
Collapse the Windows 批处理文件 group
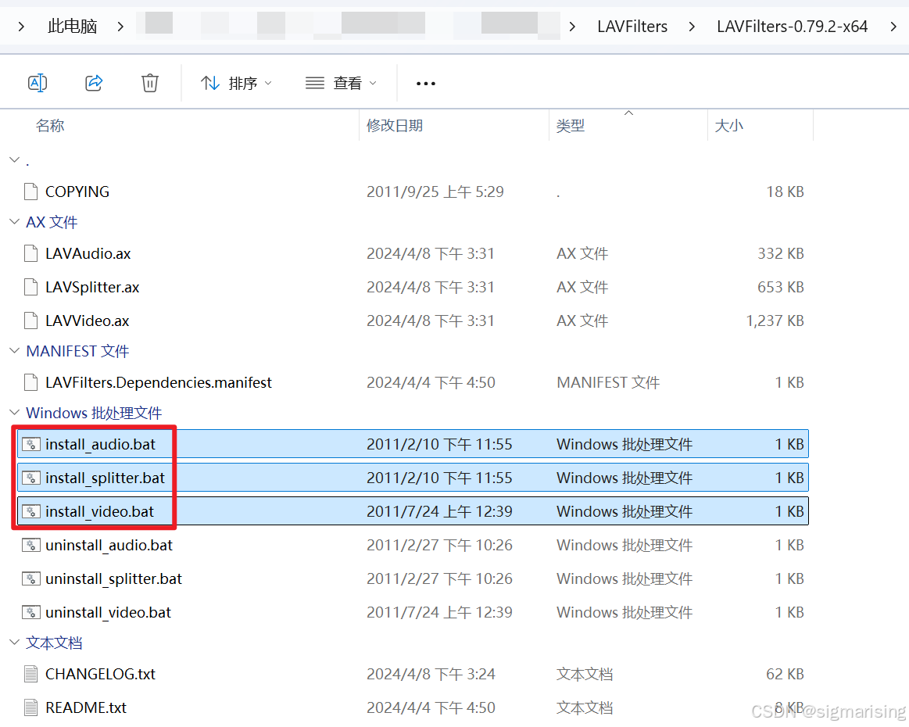pos(15,412)
